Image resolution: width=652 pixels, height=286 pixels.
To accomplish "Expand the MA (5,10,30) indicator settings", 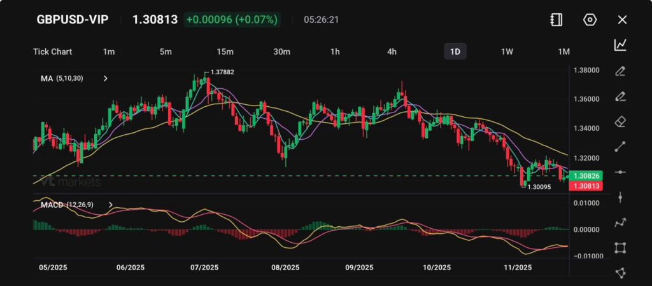I will (x=106, y=79).
